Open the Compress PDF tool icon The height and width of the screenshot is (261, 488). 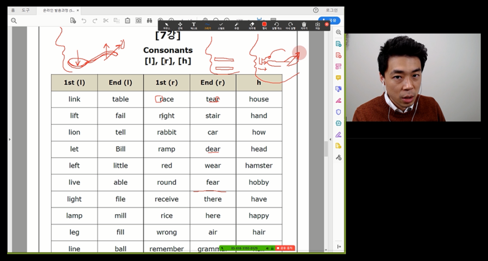[339, 123]
